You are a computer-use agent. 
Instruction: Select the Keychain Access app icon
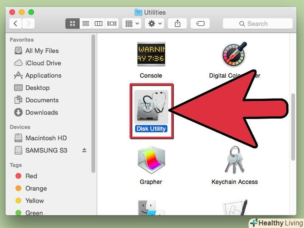[x=234, y=160]
